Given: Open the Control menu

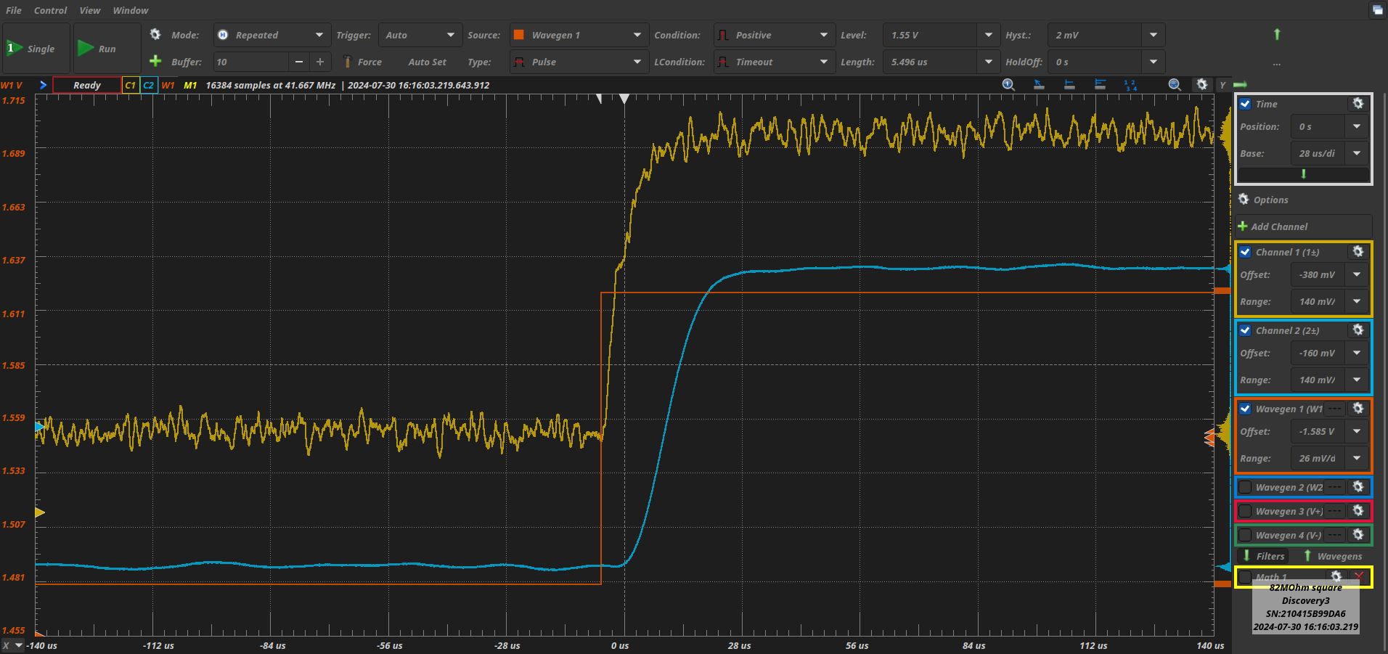Looking at the screenshot, I should point(50,10).
